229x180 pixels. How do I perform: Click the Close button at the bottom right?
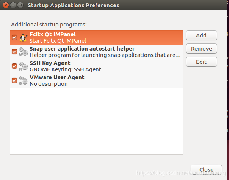coord(206,170)
